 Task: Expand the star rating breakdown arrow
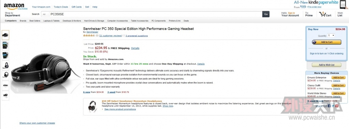[97, 35]
